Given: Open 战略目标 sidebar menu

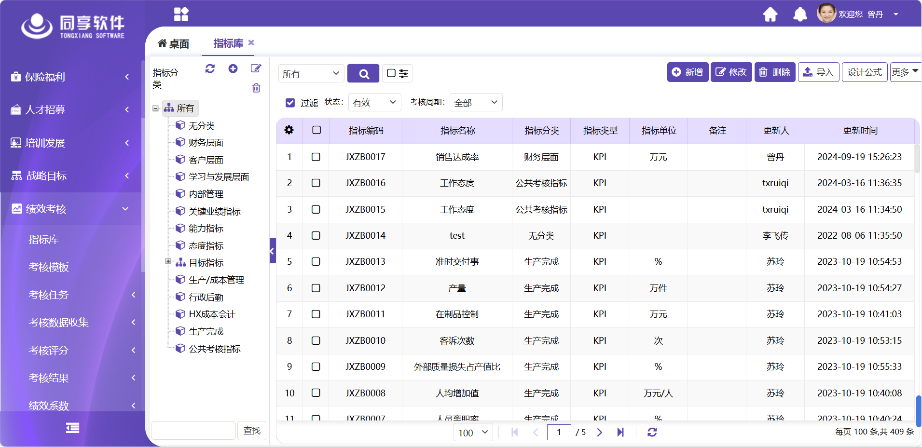Looking at the screenshot, I should click(x=70, y=176).
